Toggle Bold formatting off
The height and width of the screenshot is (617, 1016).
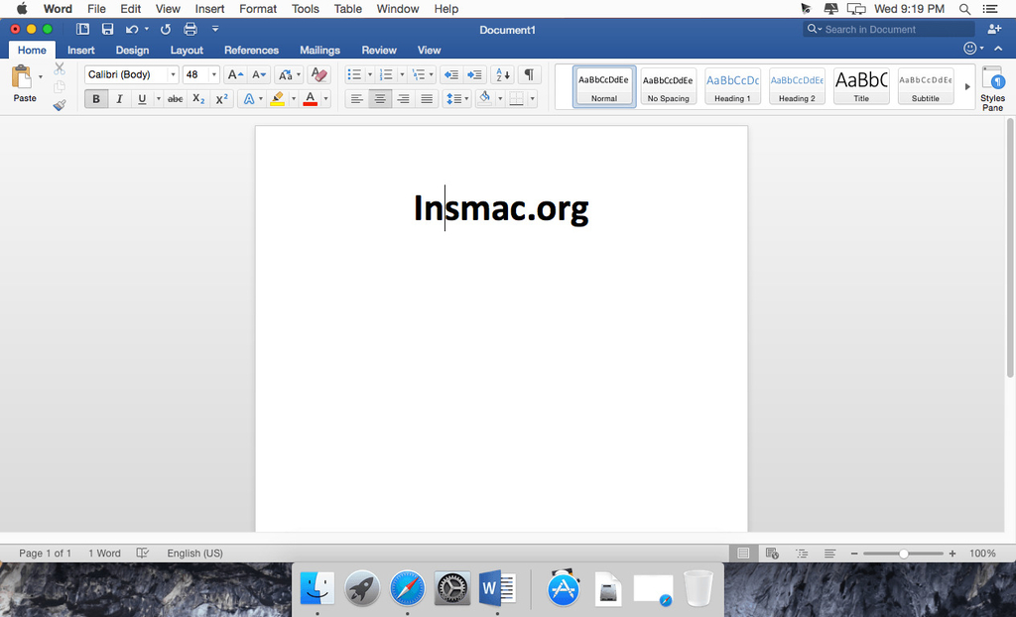pos(96,99)
